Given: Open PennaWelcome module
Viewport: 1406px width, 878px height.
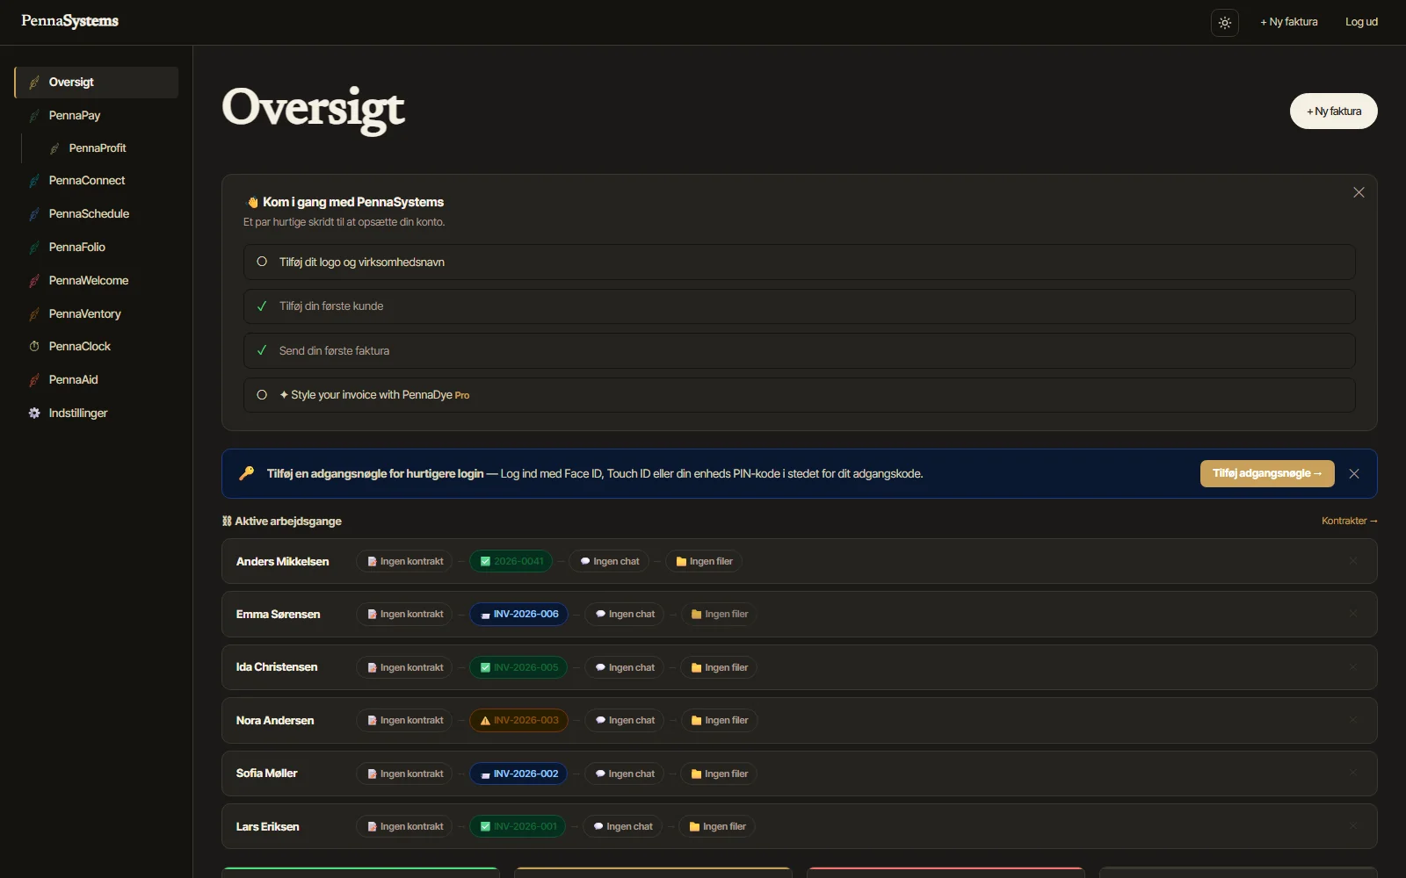Looking at the screenshot, I should coord(97,281).
